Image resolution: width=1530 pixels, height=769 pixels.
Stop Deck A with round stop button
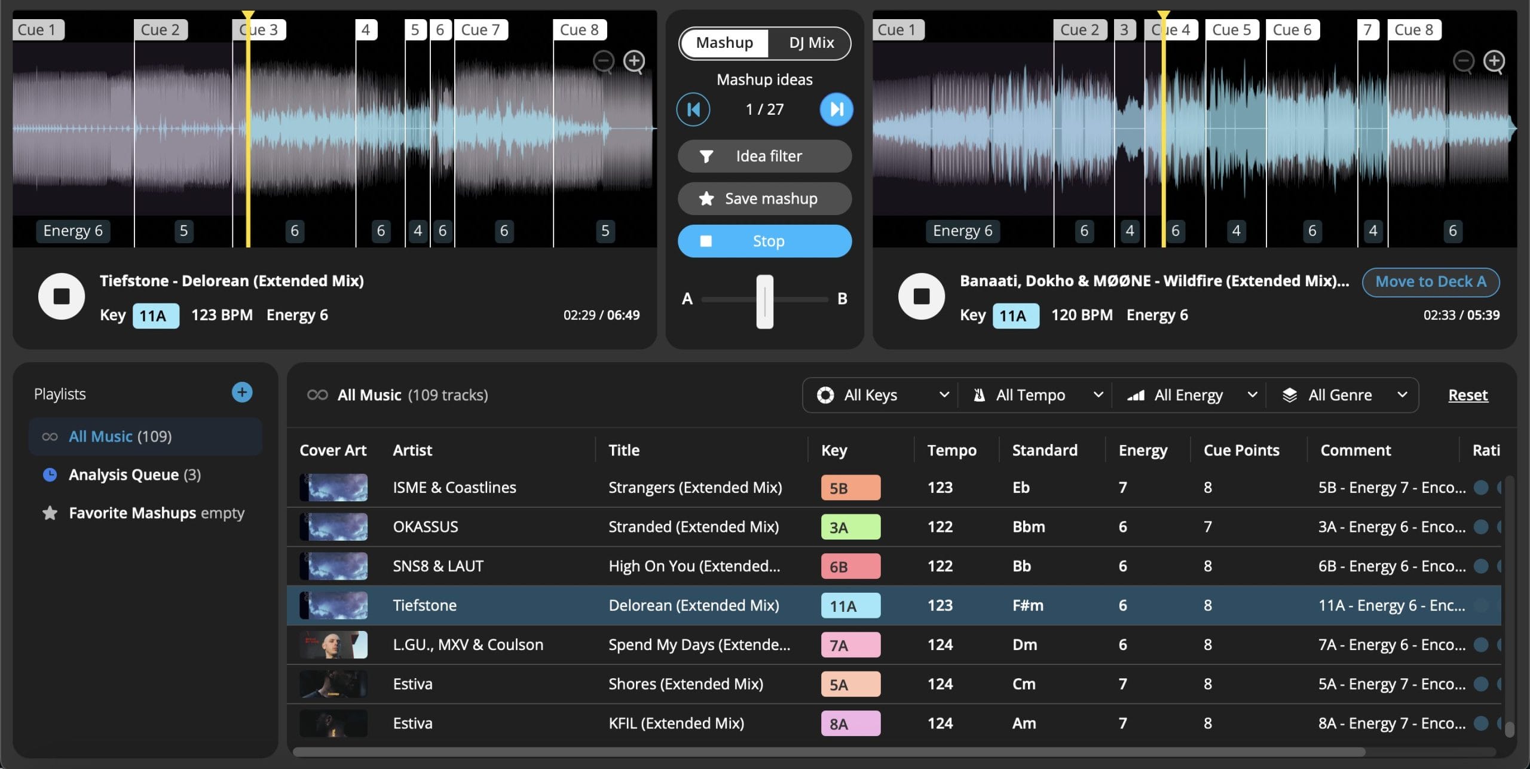62,296
